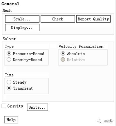
Task: Open the mesh Scale... dialog
Action: pos(22,19)
